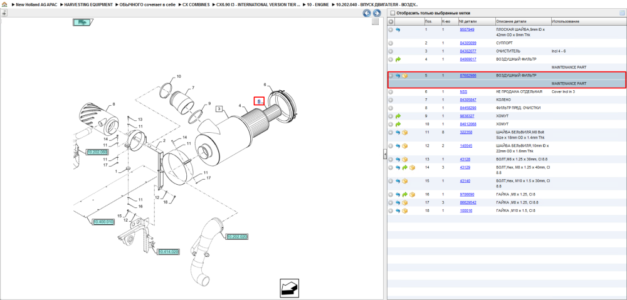This screenshot has width=627, height=300.
Task: Click green arrow icon for part 43129
Action: tap(404, 168)
